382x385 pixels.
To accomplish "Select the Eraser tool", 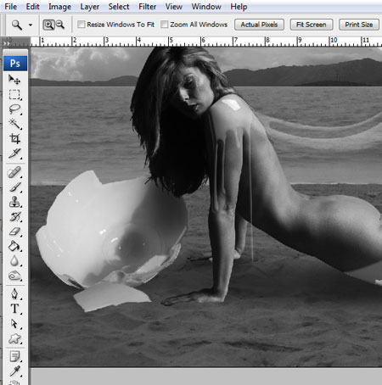I will (x=14, y=232).
